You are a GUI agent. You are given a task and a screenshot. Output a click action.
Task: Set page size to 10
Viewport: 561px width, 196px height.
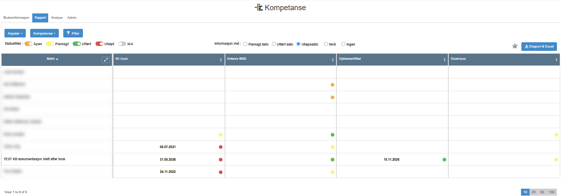(525, 192)
